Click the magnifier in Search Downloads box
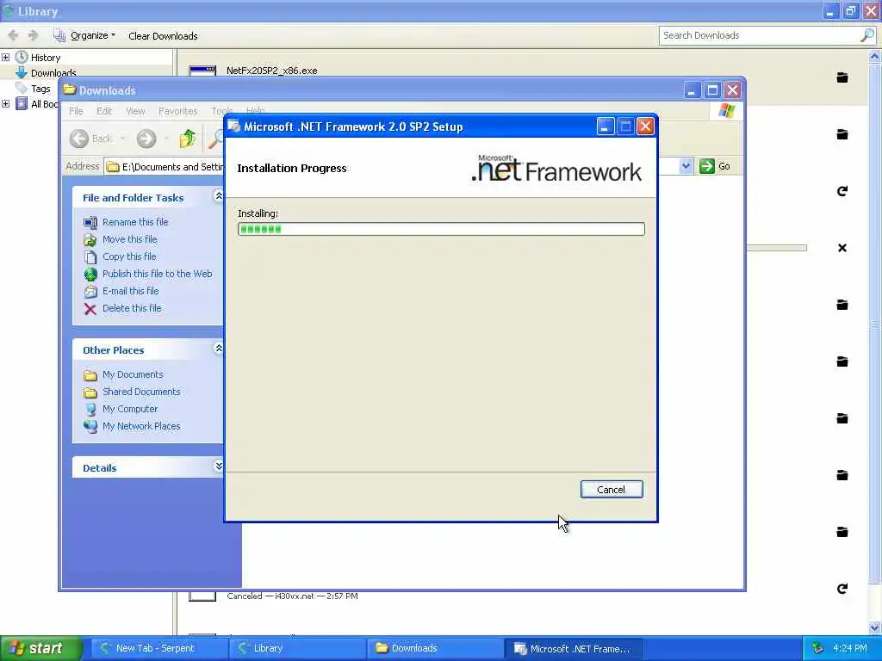This screenshot has height=661, width=882. click(x=867, y=35)
